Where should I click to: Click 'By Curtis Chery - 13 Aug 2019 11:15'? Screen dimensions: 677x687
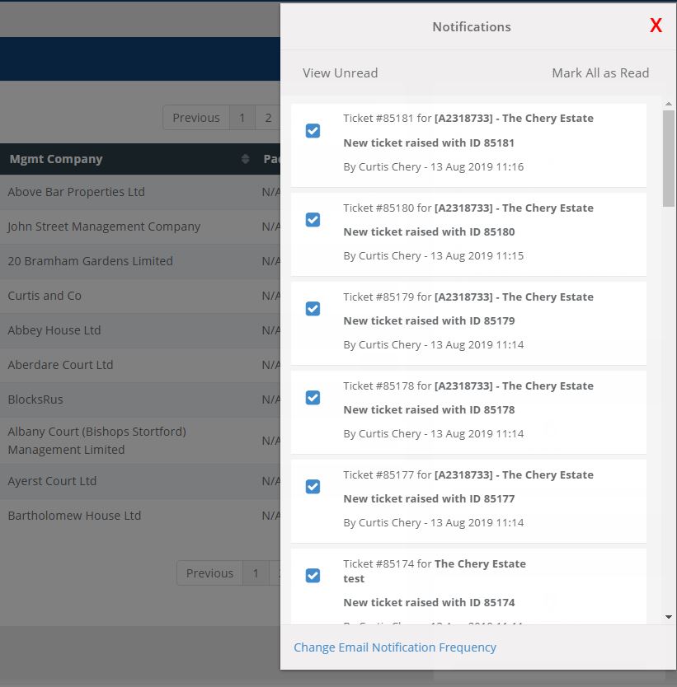(433, 256)
